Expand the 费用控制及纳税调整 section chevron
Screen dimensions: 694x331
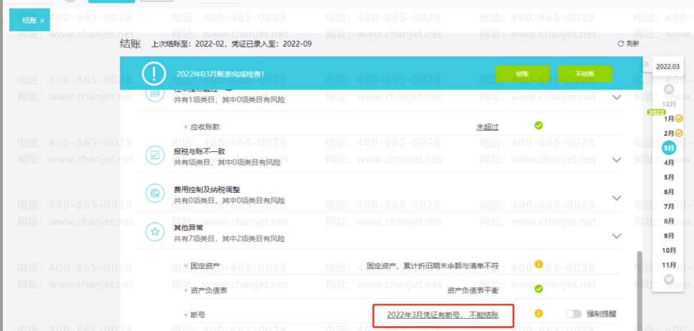617,198
